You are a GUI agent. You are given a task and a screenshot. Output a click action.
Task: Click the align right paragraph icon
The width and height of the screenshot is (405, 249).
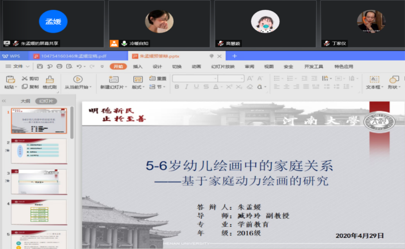pos(296,87)
